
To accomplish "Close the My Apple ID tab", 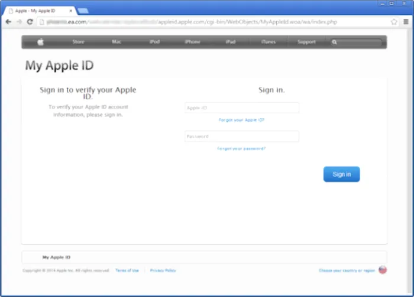I will [x=70, y=11].
